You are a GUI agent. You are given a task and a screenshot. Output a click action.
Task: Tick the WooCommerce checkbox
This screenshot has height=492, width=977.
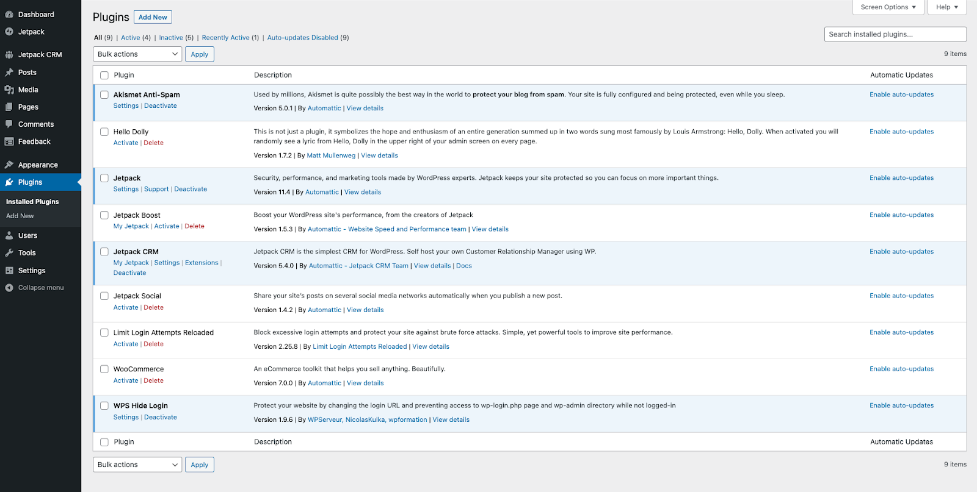(104, 369)
